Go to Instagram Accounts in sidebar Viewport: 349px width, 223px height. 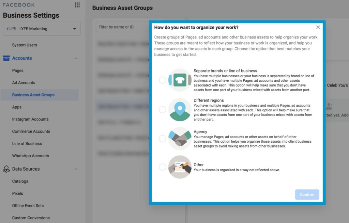pos(30,119)
